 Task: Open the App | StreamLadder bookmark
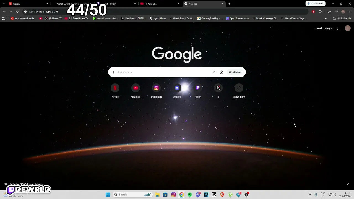238,19
